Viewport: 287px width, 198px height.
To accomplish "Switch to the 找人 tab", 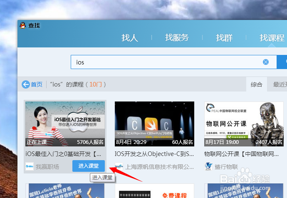I will click(x=130, y=38).
